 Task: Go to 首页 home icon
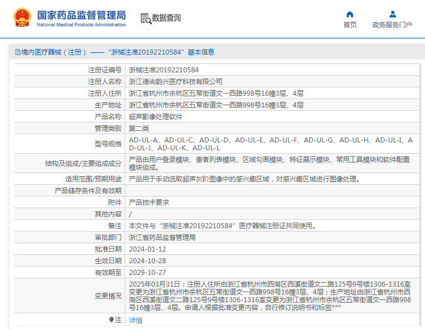[350, 14]
